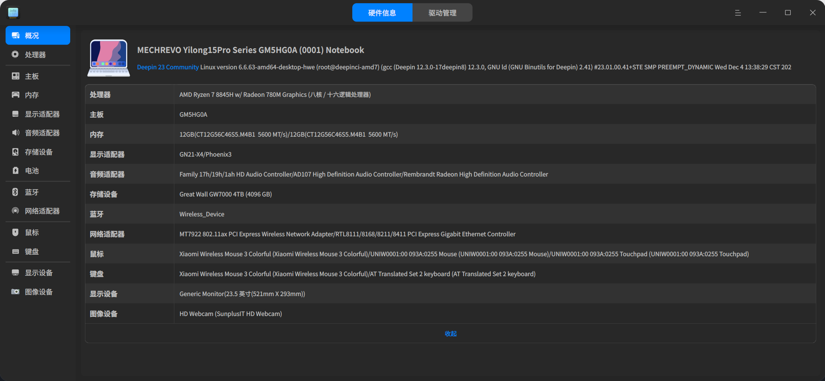
Task: Select the Wireless_Device Bluetooth value
Action: tap(202, 214)
